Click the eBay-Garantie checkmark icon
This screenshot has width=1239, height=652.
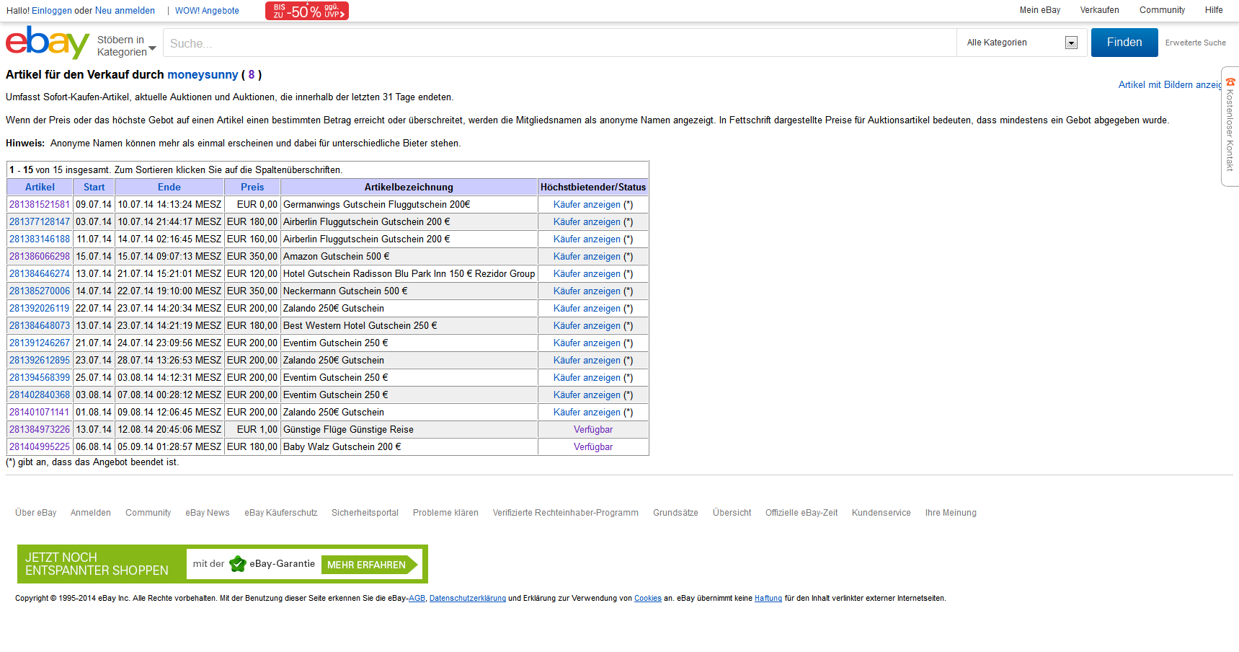pyautogui.click(x=238, y=564)
